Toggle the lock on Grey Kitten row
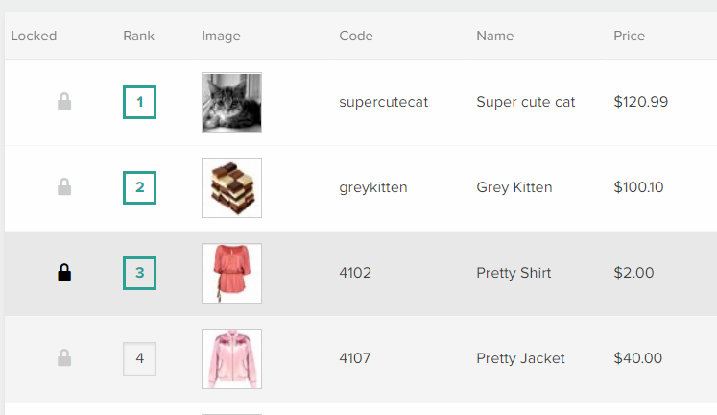Image resolution: width=717 pixels, height=415 pixels. [x=64, y=187]
